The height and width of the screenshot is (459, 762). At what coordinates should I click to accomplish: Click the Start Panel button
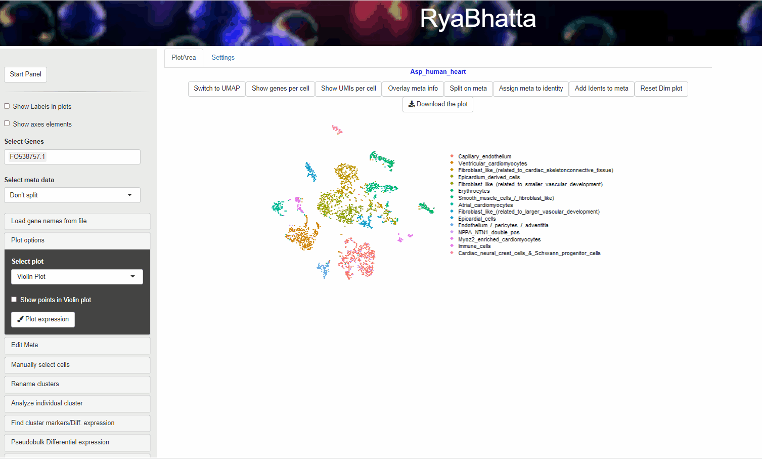click(26, 74)
